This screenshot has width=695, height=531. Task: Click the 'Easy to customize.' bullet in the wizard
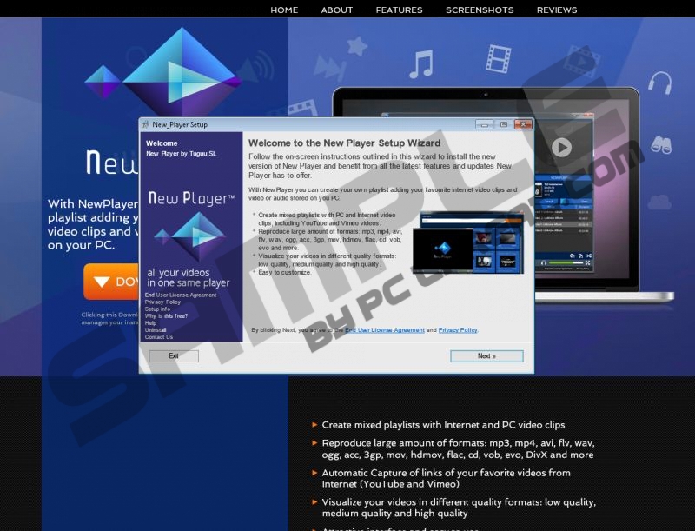pyautogui.click(x=285, y=272)
